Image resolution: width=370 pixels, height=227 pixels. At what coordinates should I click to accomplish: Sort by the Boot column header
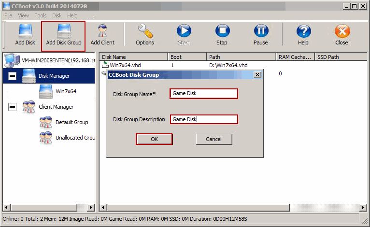point(187,57)
